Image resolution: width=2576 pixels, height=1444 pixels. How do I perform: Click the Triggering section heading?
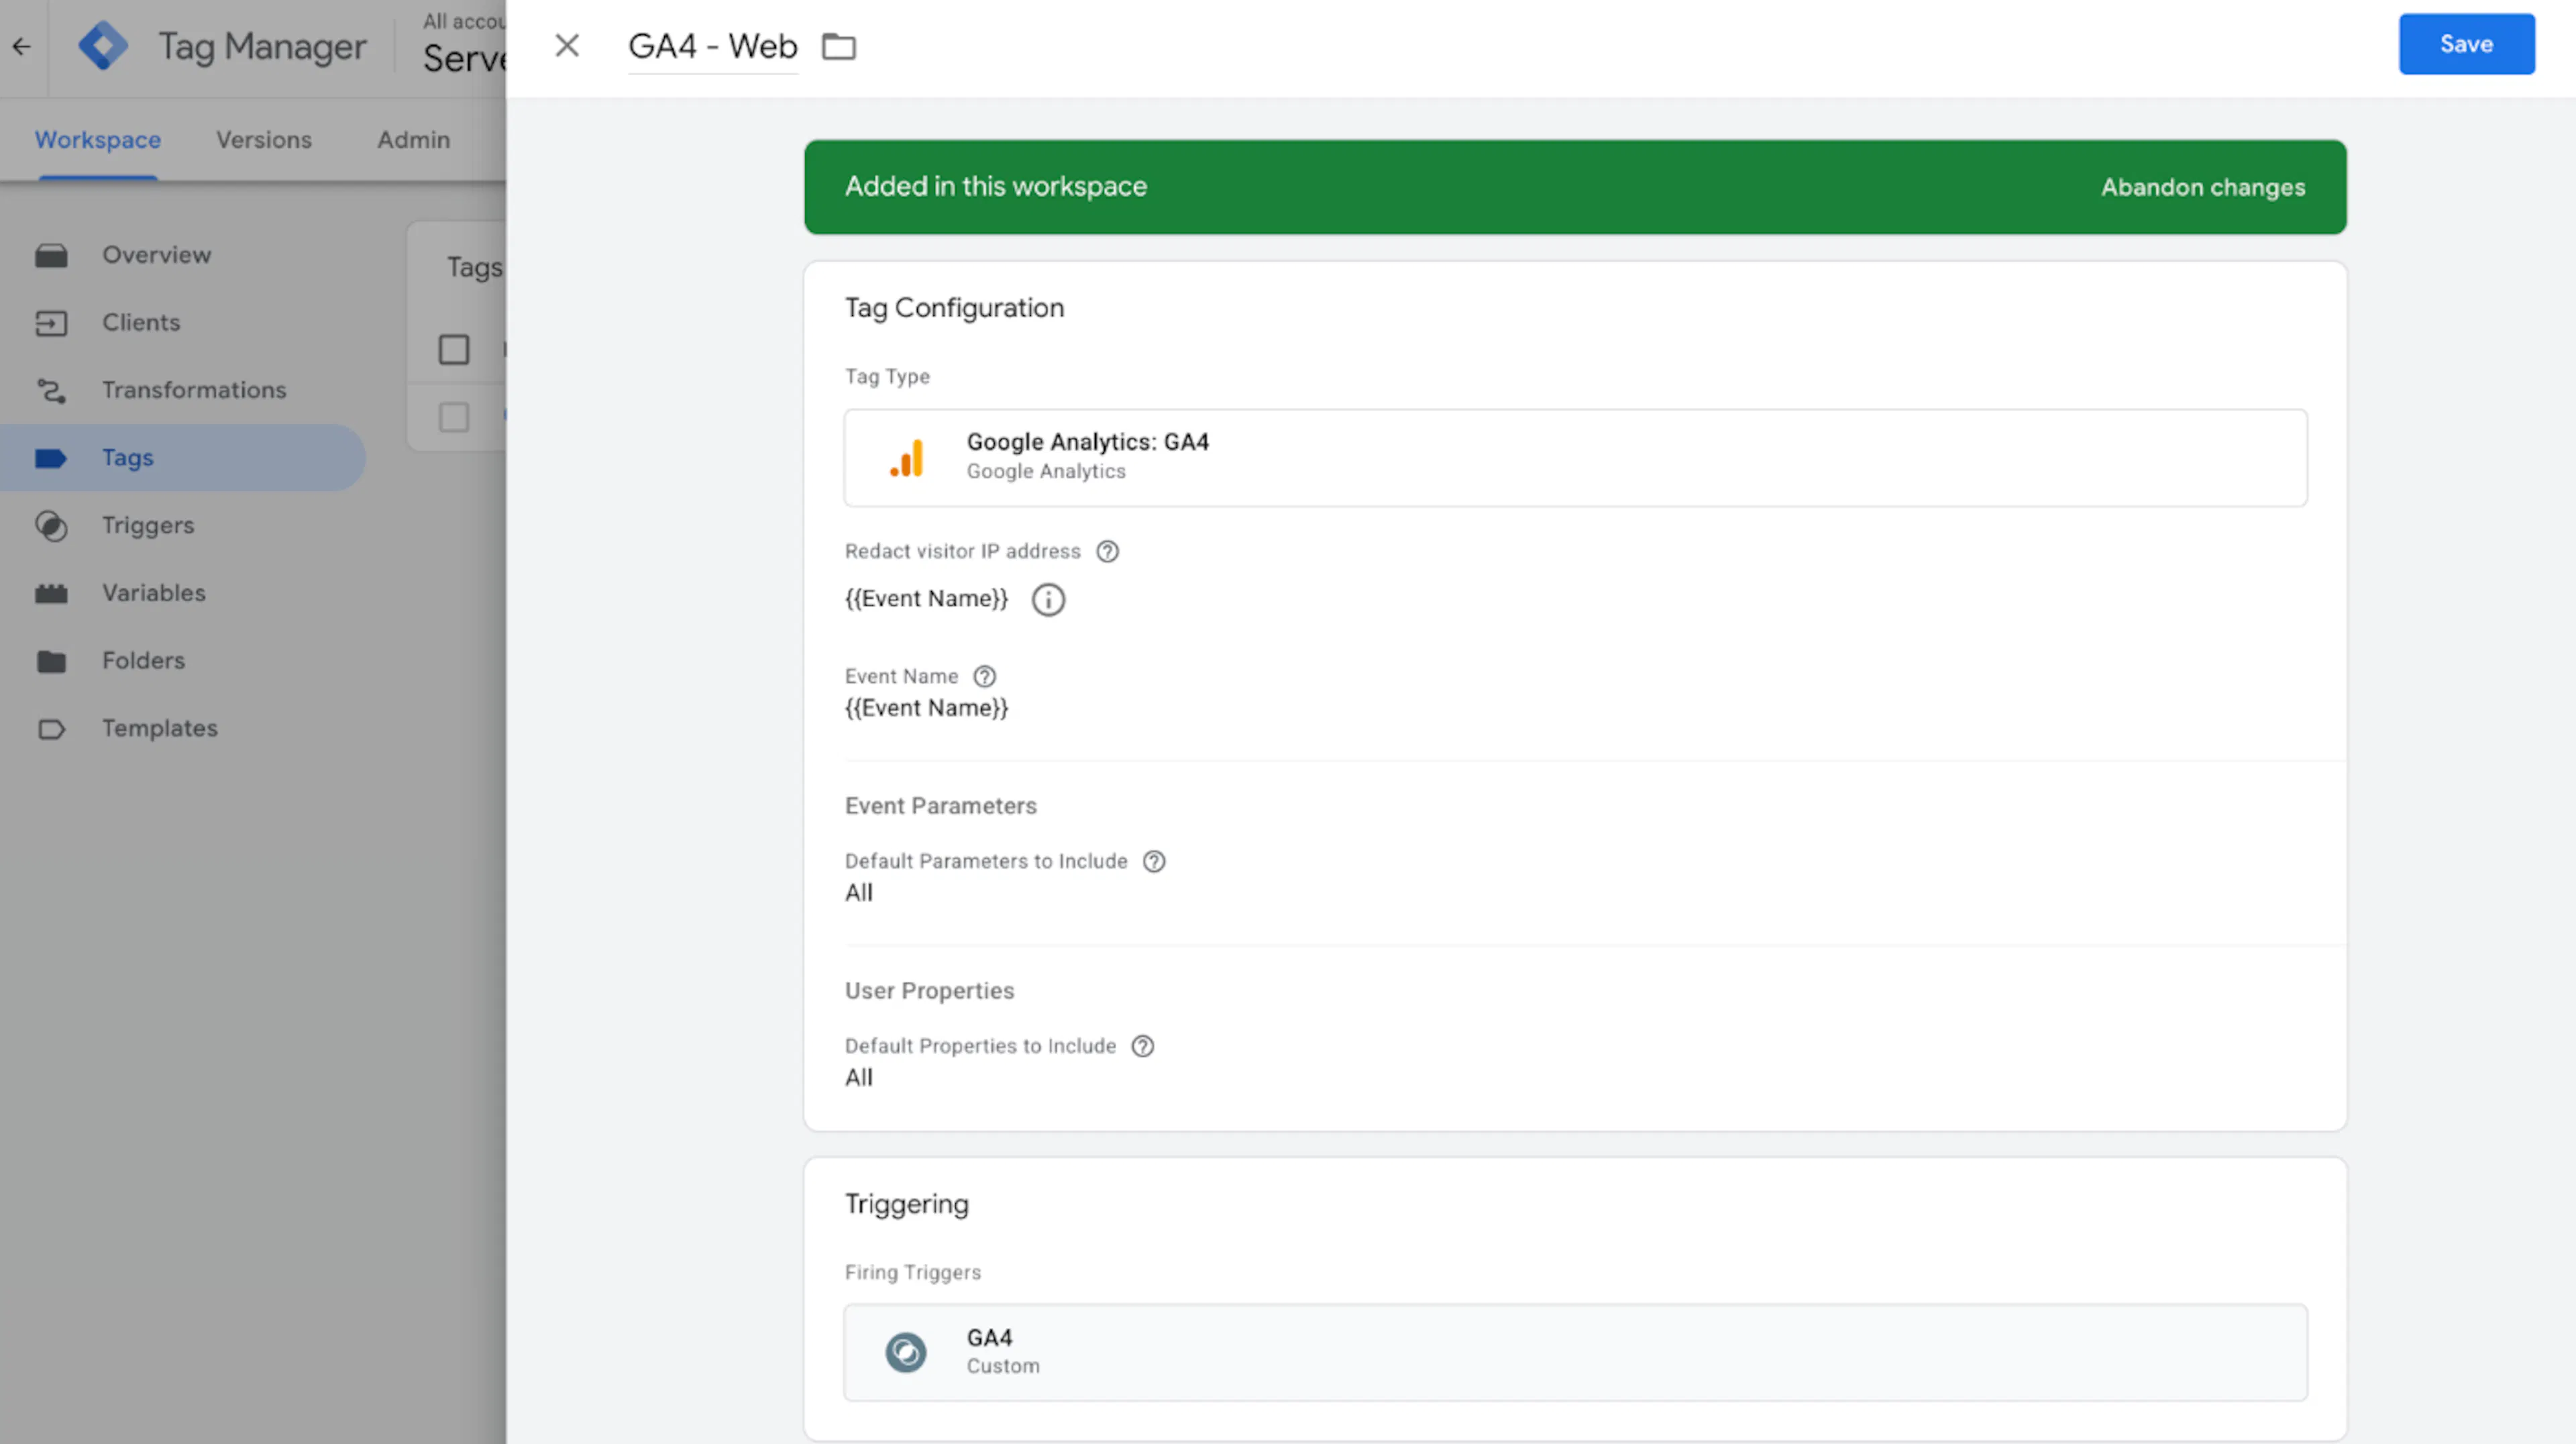(906, 1204)
